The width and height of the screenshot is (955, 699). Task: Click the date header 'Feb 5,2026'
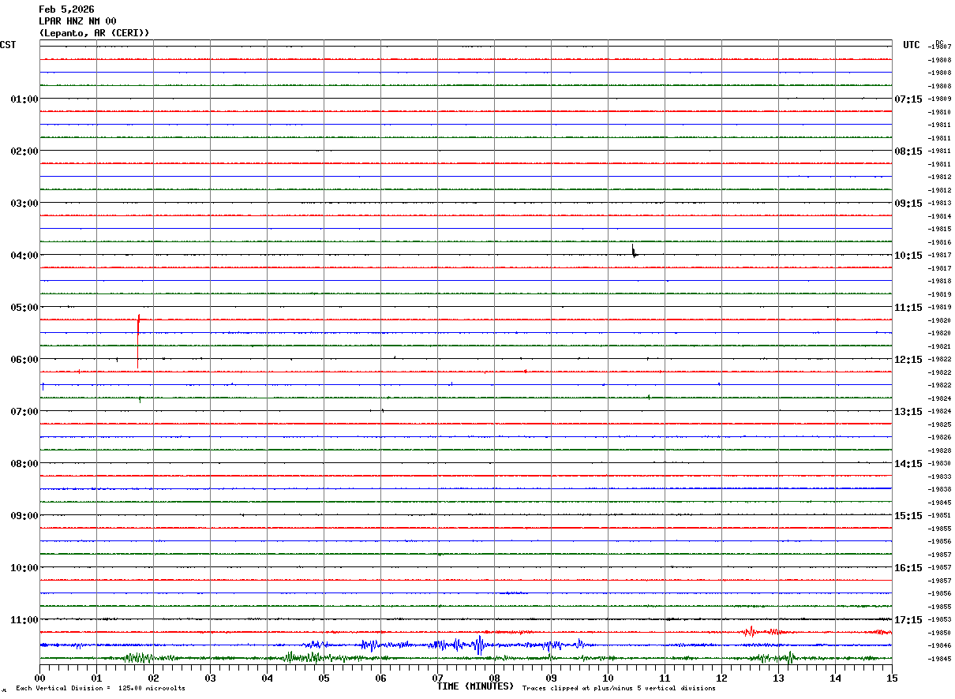point(66,9)
